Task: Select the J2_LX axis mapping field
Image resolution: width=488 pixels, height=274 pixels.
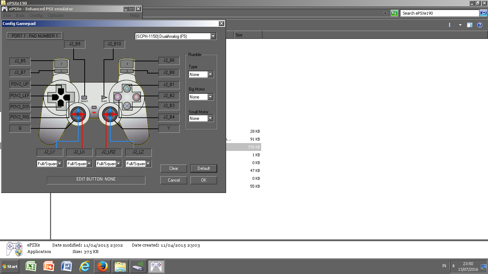Action: [79, 152]
